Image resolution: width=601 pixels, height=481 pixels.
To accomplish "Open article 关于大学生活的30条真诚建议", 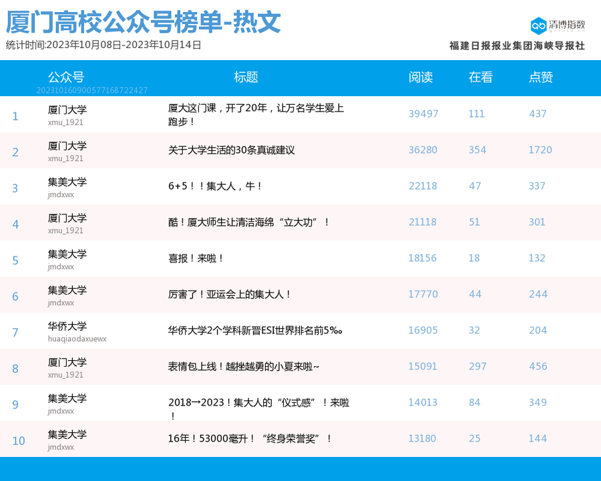I will tap(232, 150).
